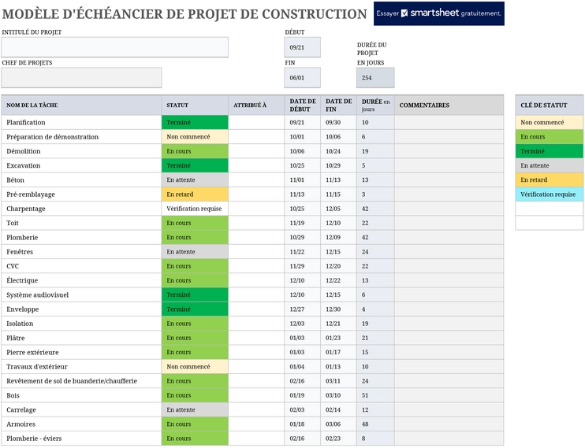The height and width of the screenshot is (448, 585).
Task: Click the Préparation de démonstration task cell
Action: 81,137
